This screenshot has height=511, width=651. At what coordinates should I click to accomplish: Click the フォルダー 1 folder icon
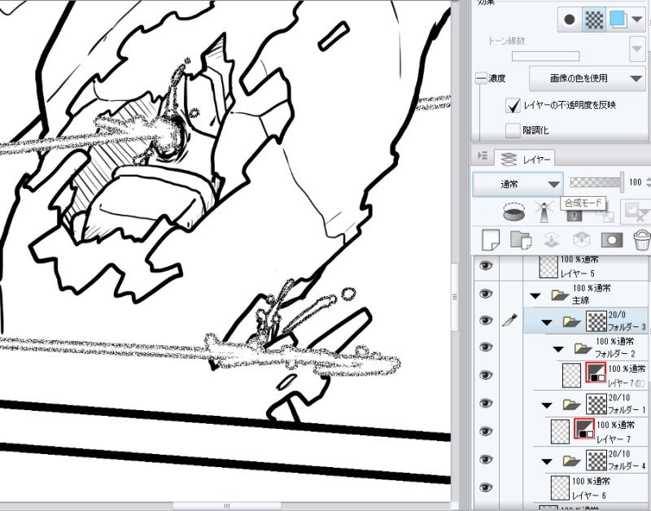(x=572, y=404)
